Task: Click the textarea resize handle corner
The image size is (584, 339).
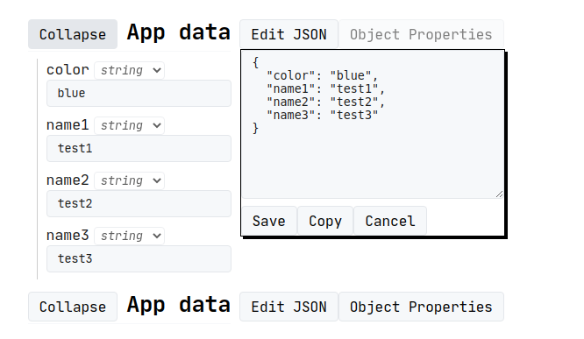Action: (x=500, y=194)
